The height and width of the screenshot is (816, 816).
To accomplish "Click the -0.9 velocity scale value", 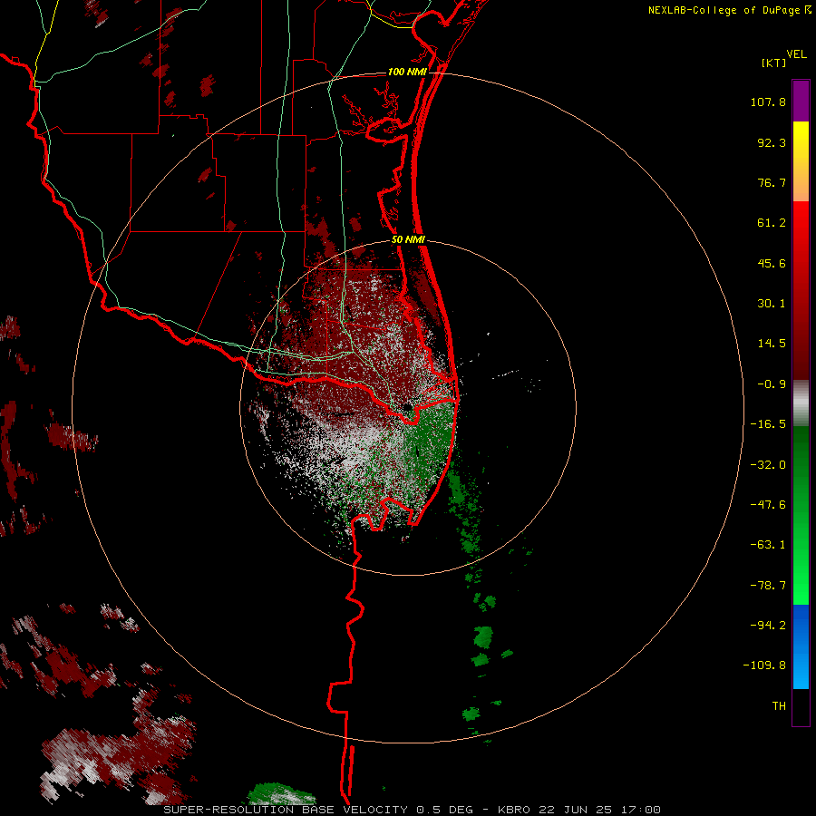I will coord(772,384).
